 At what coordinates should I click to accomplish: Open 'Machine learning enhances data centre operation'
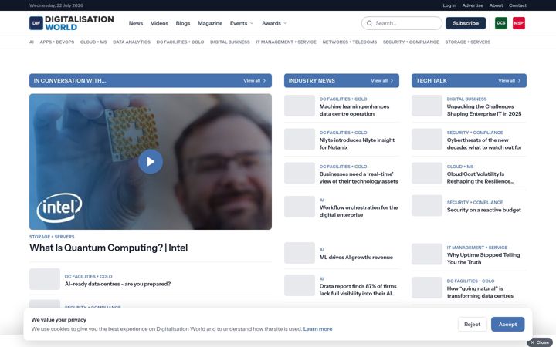pyautogui.click(x=354, y=110)
